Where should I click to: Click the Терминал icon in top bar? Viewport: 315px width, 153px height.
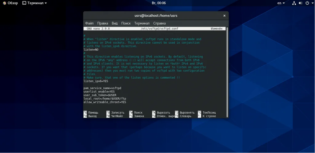click(24, 3)
